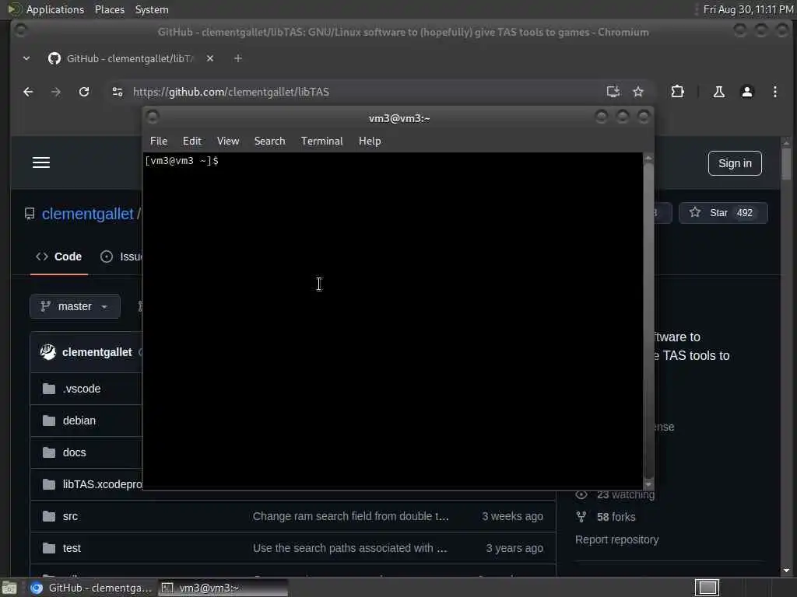Click the Chromium window menu button at title-bar left

pos(20,31)
